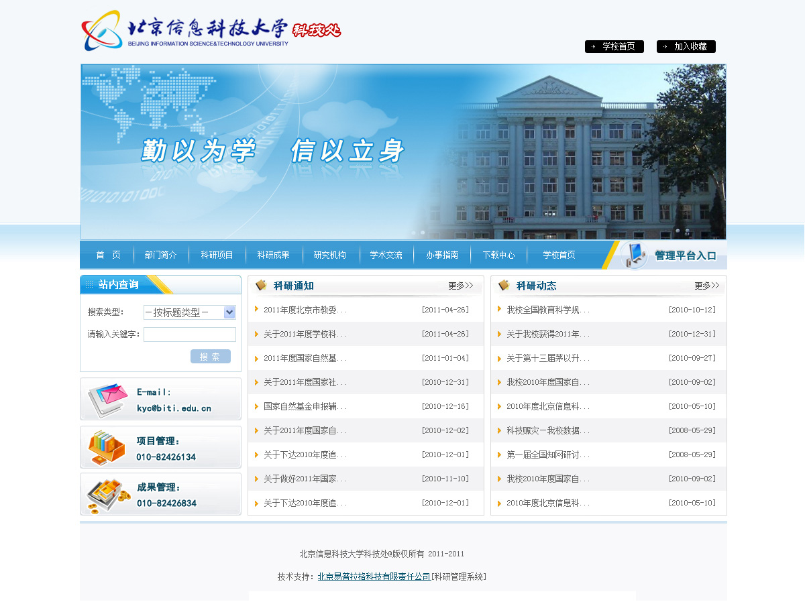Screen dimensions: 805x604
Task: Open news 关于第十三届茅以升...
Action: point(548,358)
